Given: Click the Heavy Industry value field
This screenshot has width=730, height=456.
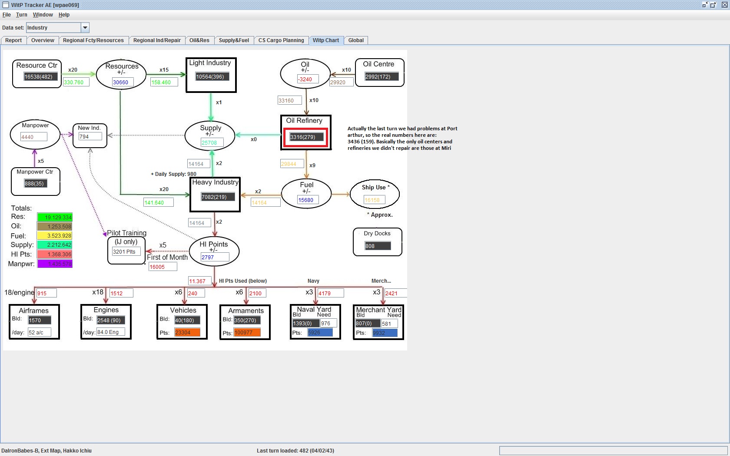Looking at the screenshot, I should (x=218, y=197).
